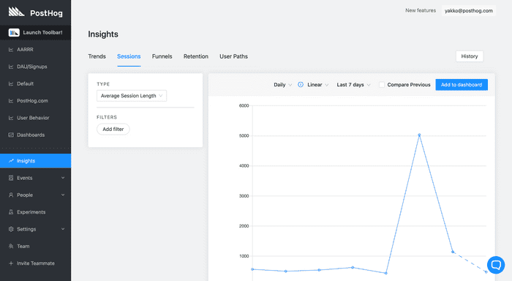Click the Add filter button
This screenshot has height=281, width=512.
tap(113, 129)
